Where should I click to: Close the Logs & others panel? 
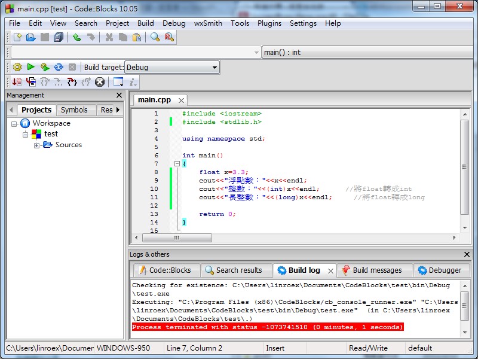(467, 254)
